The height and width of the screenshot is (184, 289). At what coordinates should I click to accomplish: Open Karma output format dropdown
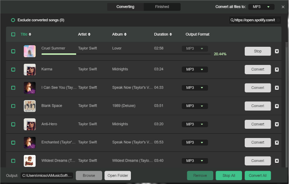click(x=195, y=69)
